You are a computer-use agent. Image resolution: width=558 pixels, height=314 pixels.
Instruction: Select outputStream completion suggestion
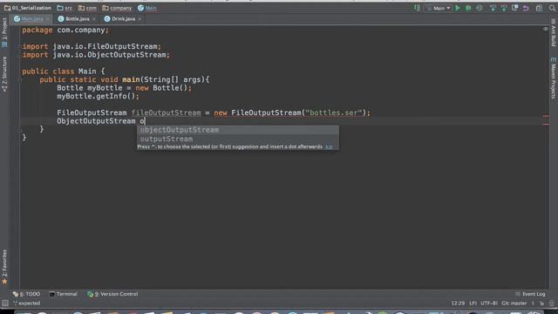238,139
